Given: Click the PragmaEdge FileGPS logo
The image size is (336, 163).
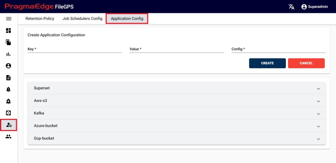Looking at the screenshot, I should [x=39, y=7].
